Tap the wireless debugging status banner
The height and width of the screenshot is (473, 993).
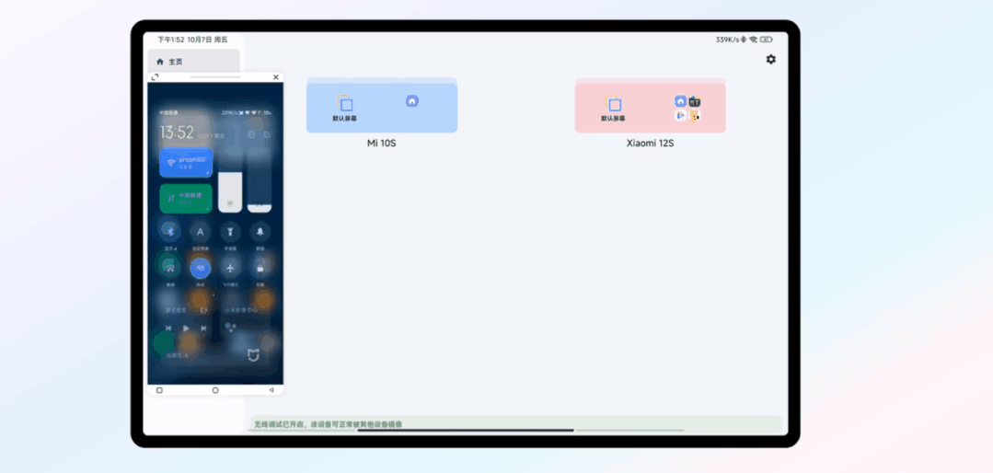pos(515,423)
